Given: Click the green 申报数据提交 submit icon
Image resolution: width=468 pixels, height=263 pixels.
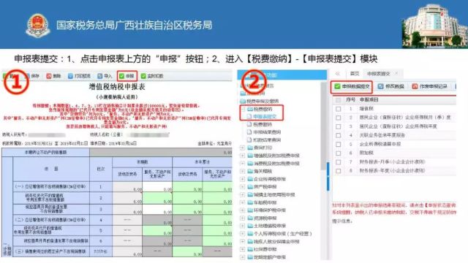Looking at the screenshot, I should pyautogui.click(x=337, y=86).
